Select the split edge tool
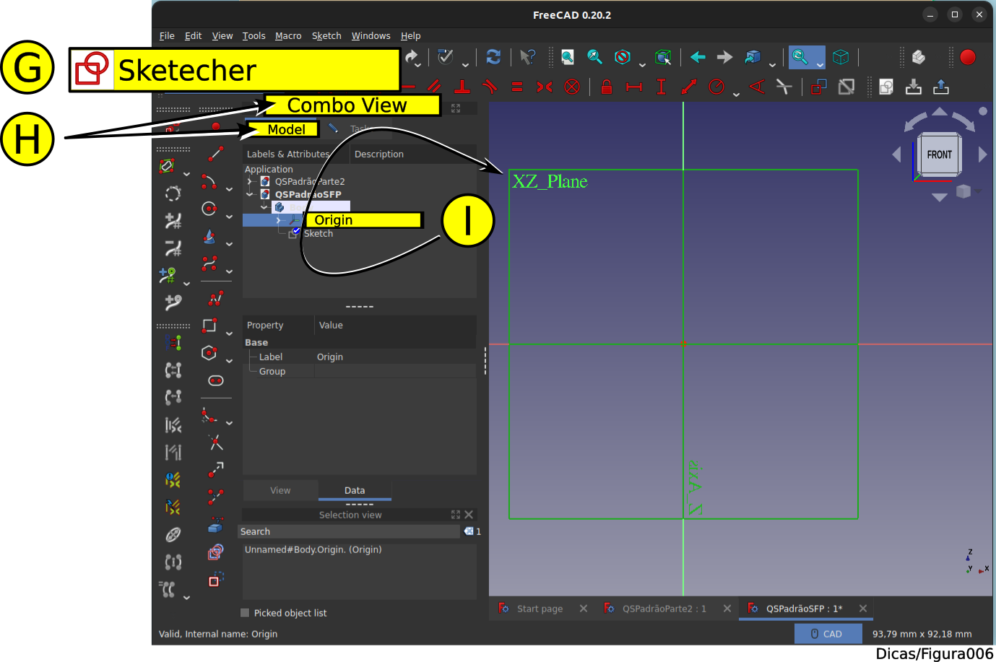The height and width of the screenshot is (662, 996). click(x=215, y=497)
